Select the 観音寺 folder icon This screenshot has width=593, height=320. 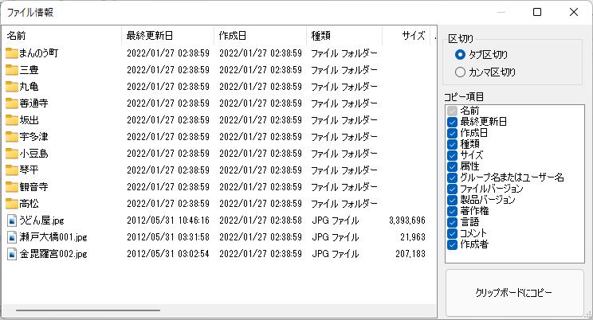tap(12, 187)
